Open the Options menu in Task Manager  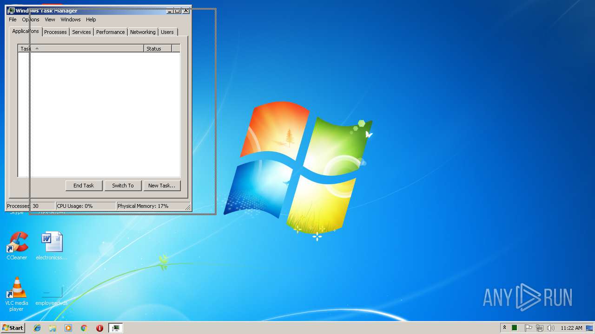click(31, 19)
